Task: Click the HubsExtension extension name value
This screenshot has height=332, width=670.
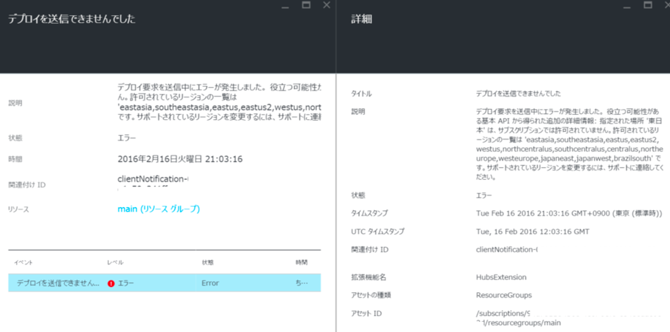Action: point(501,277)
